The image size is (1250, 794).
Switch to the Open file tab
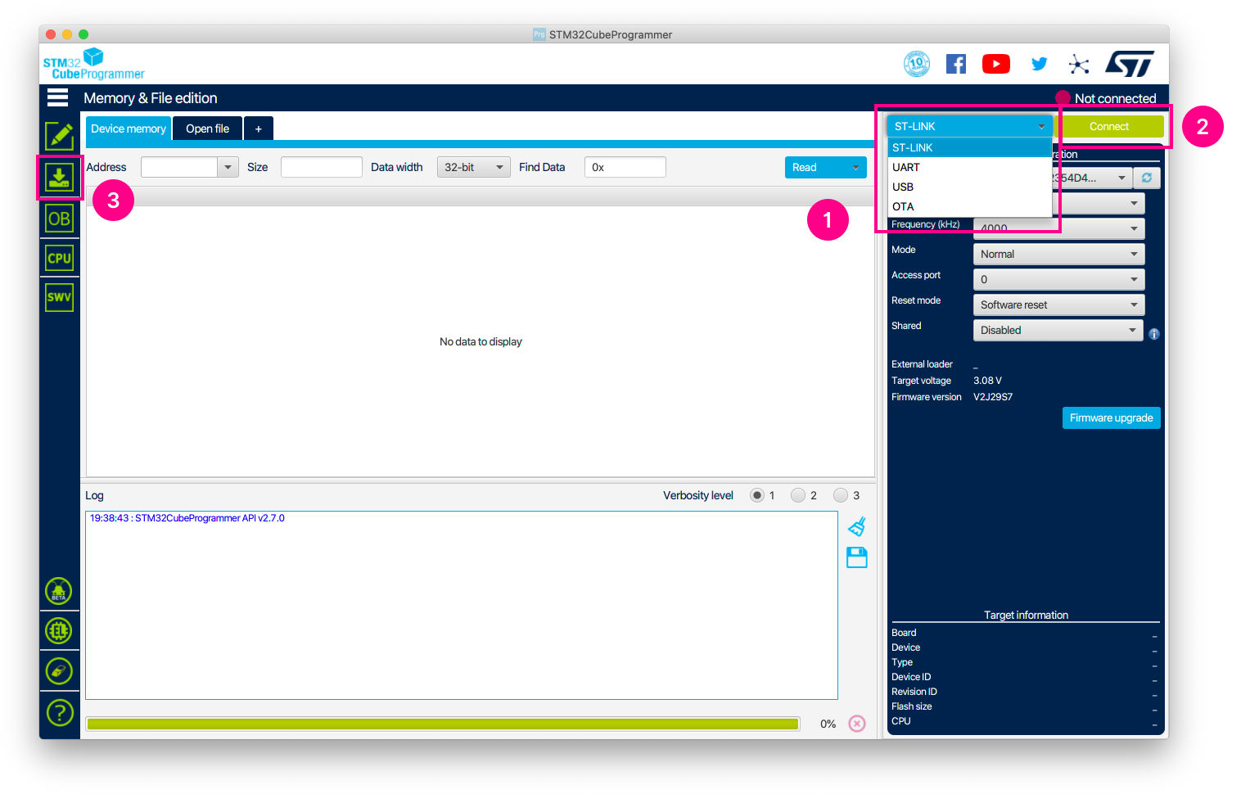pyautogui.click(x=208, y=129)
